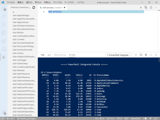The image size is (160, 120).
Task: Click the terminal scrollbar
Action: click(159, 60)
